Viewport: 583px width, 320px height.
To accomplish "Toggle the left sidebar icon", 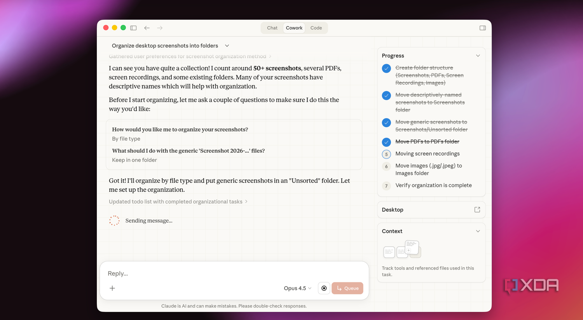I will pyautogui.click(x=133, y=28).
